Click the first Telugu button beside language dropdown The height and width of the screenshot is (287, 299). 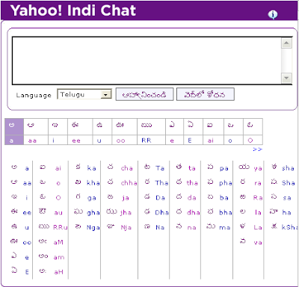click(144, 94)
